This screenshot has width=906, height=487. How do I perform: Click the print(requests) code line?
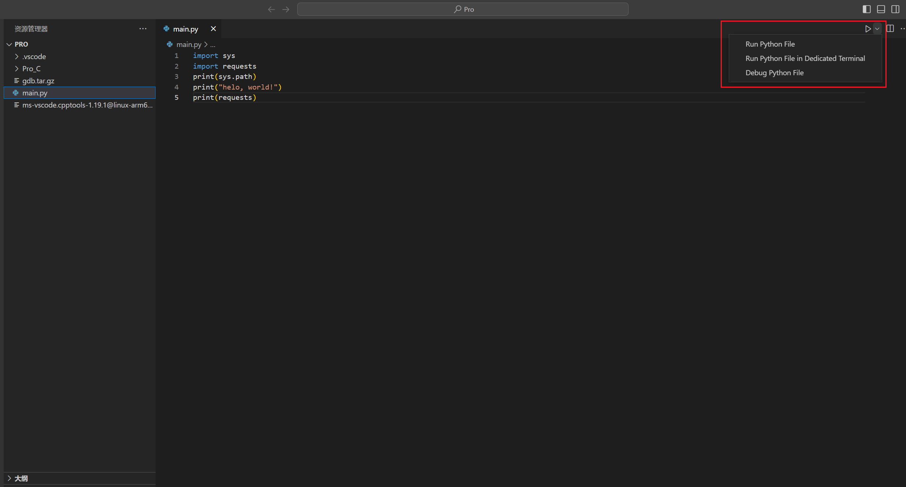click(225, 97)
